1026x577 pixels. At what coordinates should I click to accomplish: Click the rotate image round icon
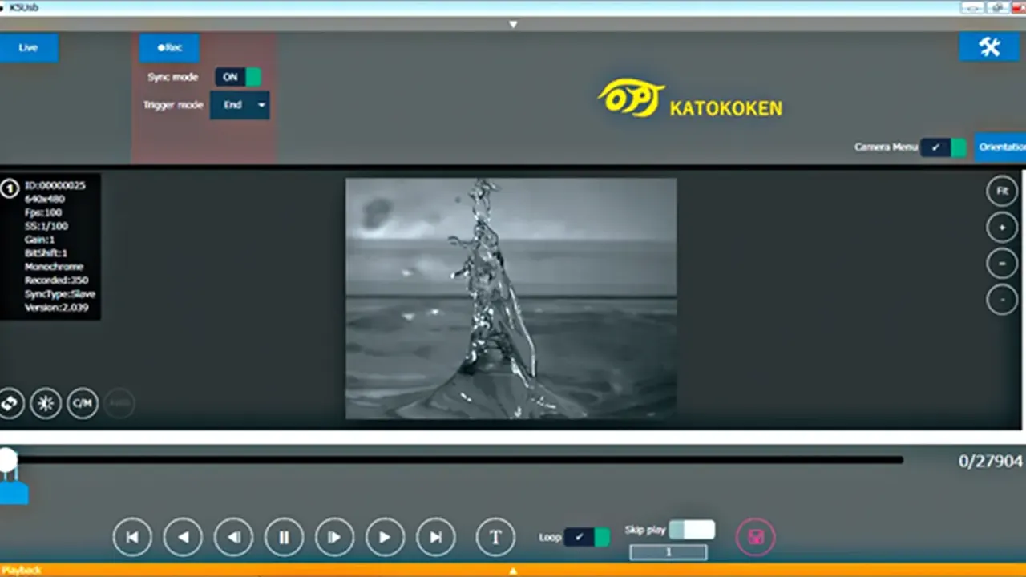pyautogui.click(x=10, y=404)
